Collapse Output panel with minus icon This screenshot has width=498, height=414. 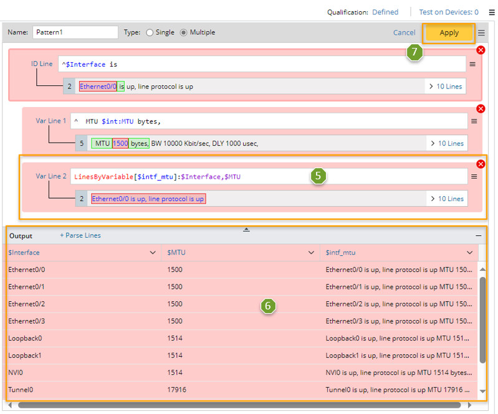[479, 236]
